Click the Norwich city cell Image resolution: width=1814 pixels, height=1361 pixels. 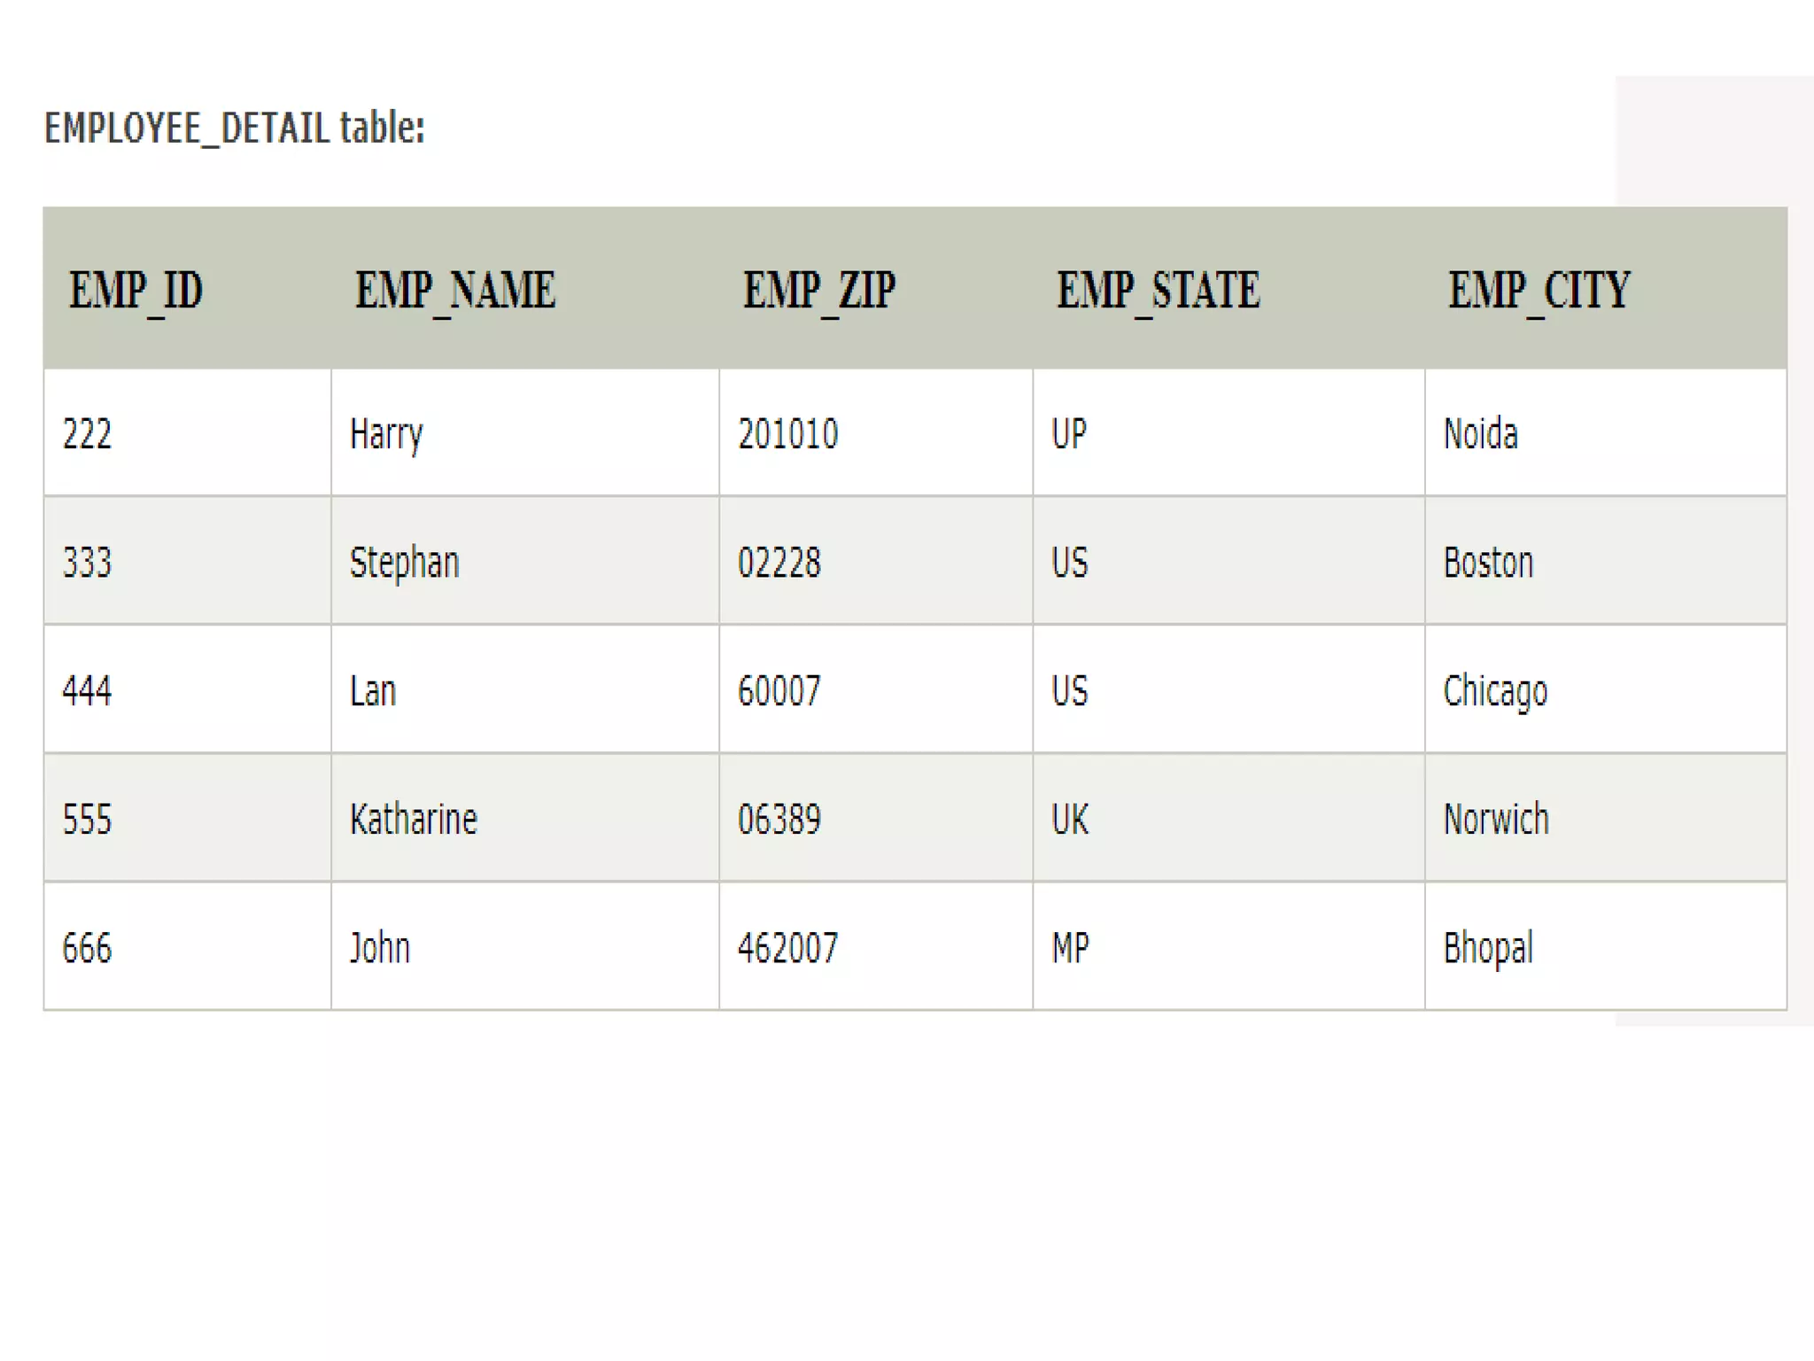(1606, 818)
